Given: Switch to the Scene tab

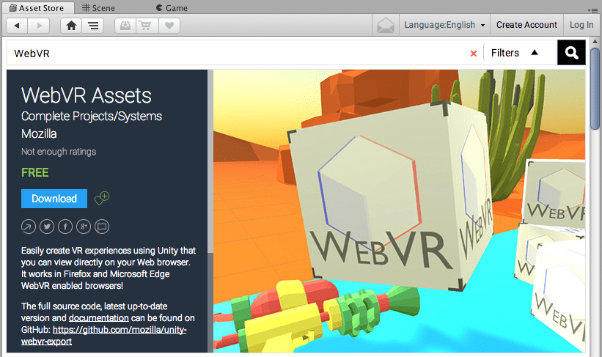Looking at the screenshot, I should 99,7.
